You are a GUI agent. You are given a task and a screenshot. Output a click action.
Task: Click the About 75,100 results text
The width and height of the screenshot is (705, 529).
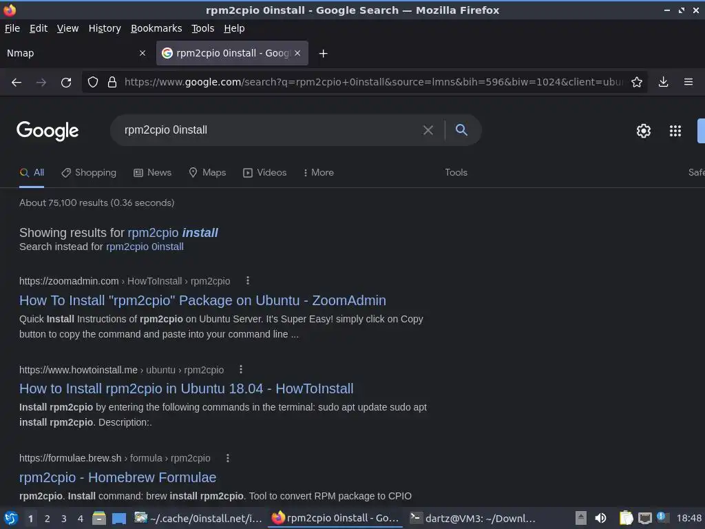click(96, 203)
